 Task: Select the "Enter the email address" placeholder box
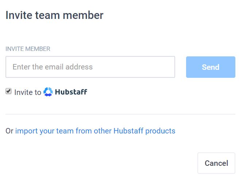(x=90, y=67)
